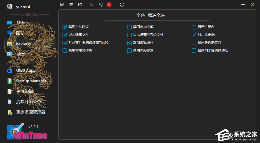Click the save floppy disk icon
This screenshot has height=143, width=260.
[62, 5]
